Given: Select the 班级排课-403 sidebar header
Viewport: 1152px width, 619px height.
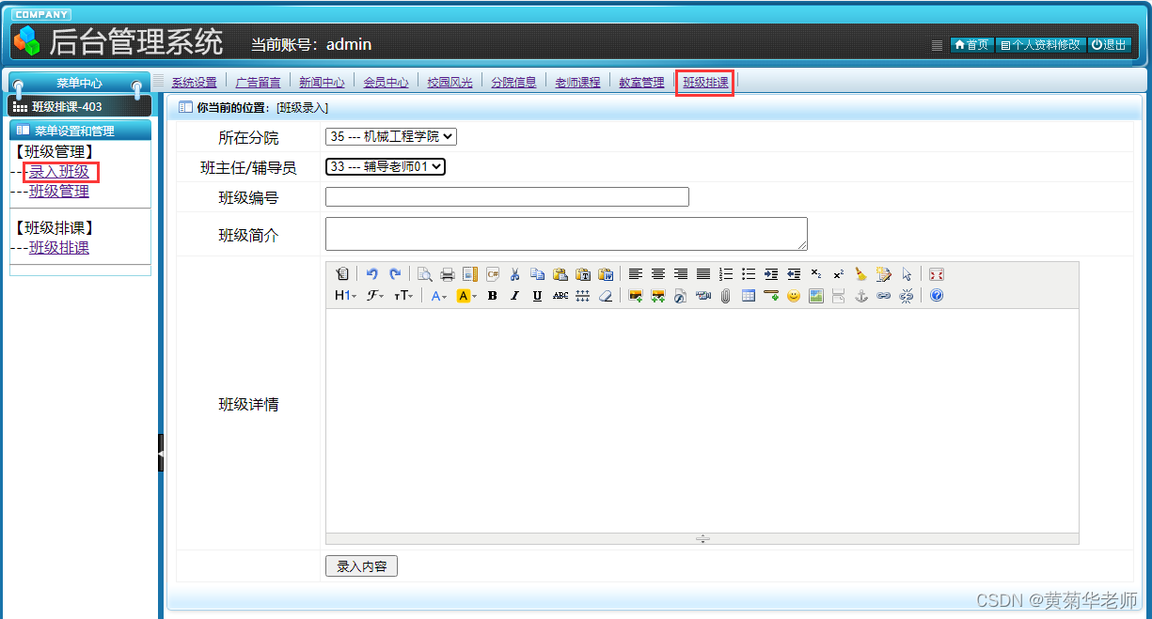Looking at the screenshot, I should (79, 107).
